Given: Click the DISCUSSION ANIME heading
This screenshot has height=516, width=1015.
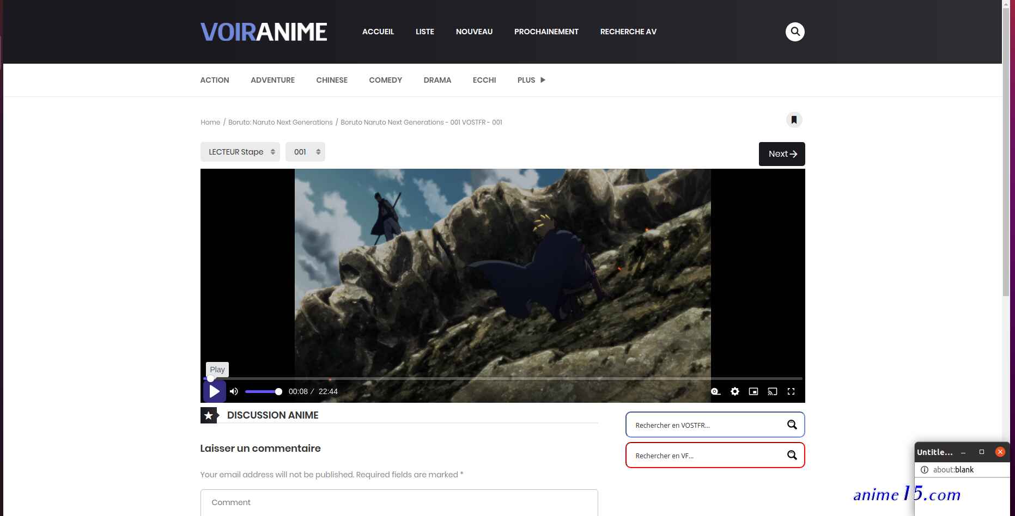Looking at the screenshot, I should tap(272, 415).
